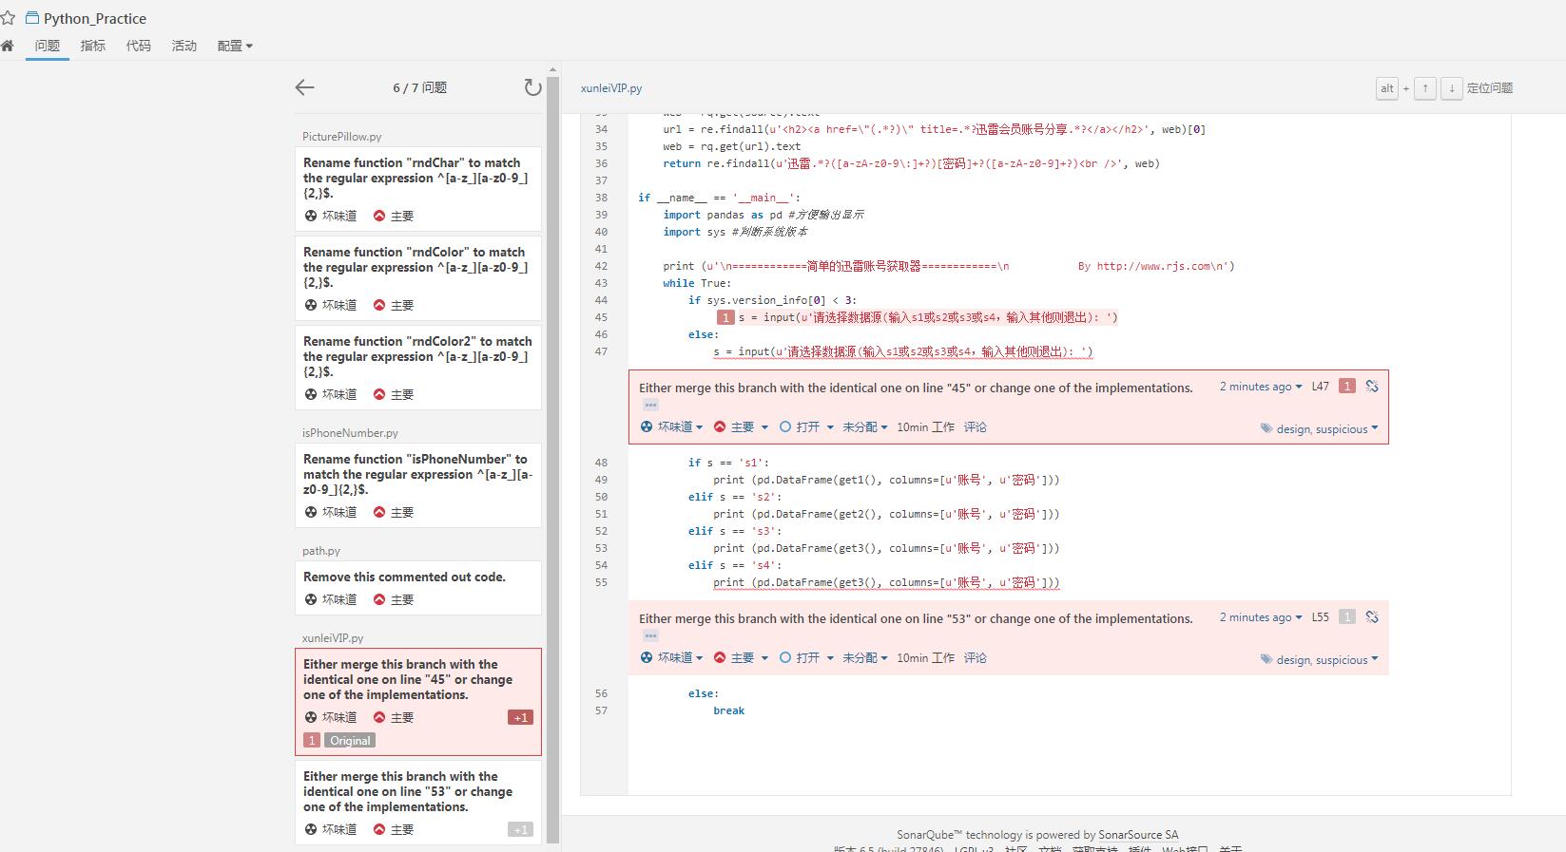Open the Python_Practice project title
1566x852 pixels.
(x=95, y=18)
